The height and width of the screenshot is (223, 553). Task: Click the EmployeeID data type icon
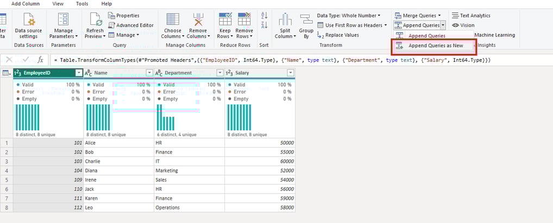click(18, 73)
